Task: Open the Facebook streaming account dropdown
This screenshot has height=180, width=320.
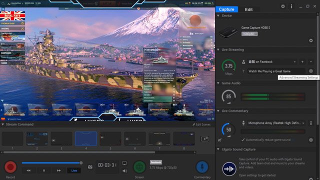Action: point(272,61)
